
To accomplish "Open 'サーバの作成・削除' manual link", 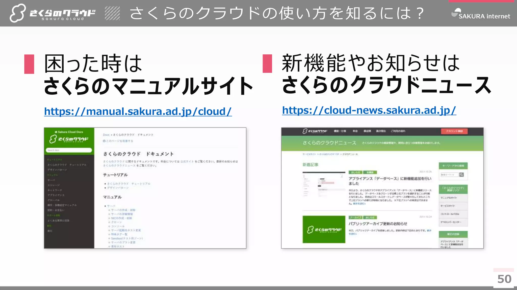I will point(123,210).
